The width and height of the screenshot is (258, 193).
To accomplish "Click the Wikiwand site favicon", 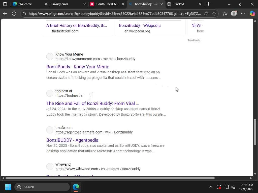I will (50, 167).
